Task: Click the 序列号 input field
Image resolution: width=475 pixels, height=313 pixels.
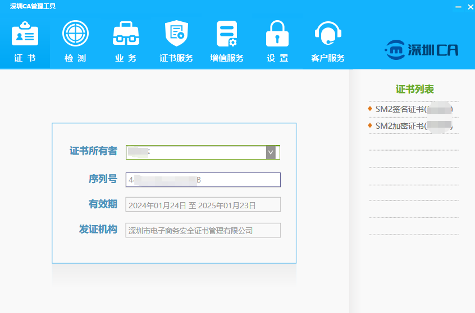Action: [203, 180]
